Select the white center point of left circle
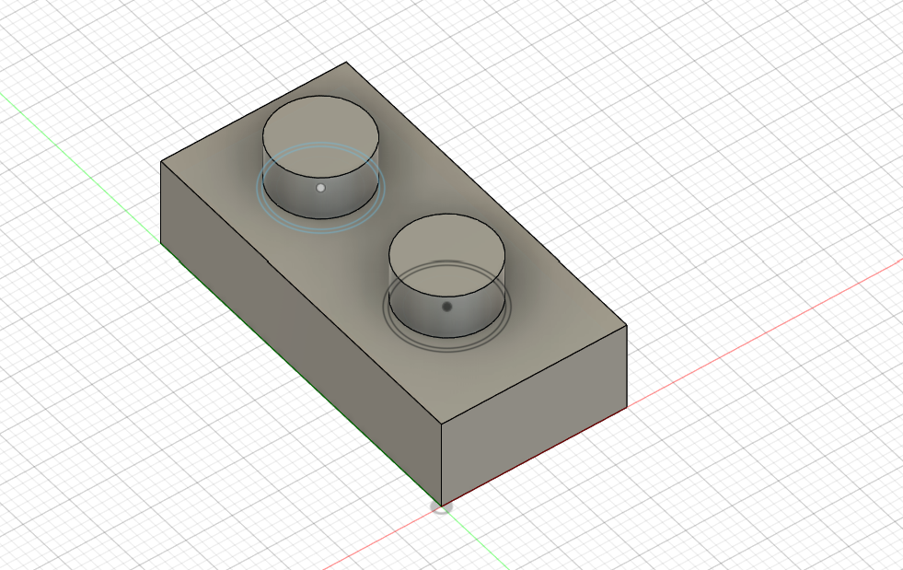This screenshot has width=903, height=570. tap(320, 188)
